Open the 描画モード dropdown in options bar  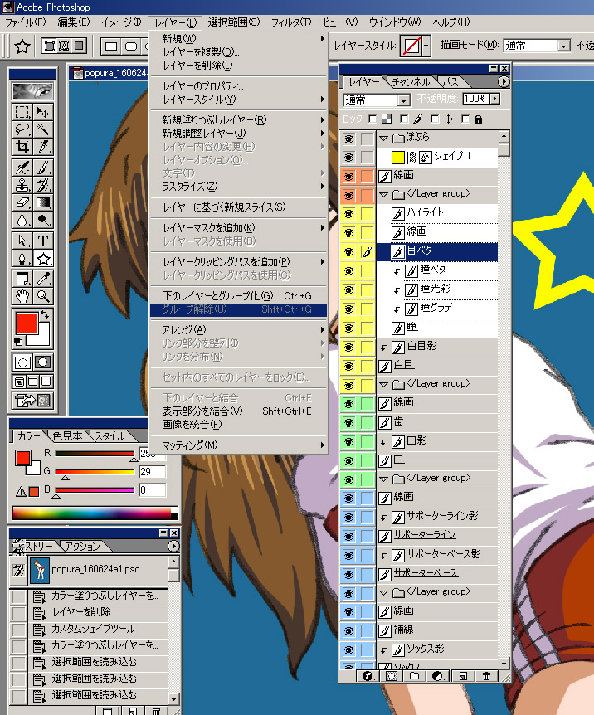564,46
